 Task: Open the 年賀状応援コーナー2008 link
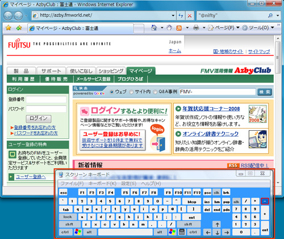click(211, 109)
